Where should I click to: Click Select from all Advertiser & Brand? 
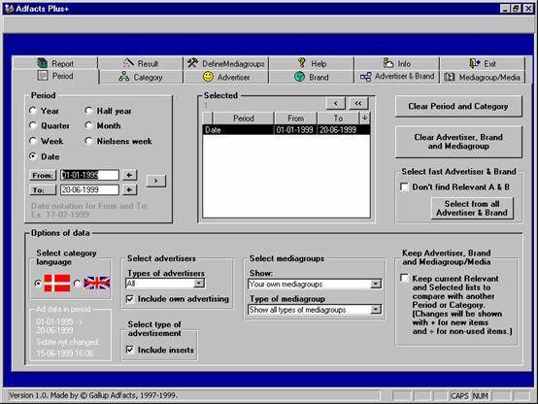472,208
